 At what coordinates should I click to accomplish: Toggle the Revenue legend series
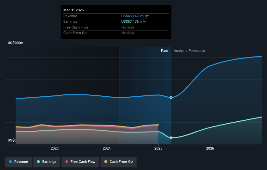click(19, 162)
